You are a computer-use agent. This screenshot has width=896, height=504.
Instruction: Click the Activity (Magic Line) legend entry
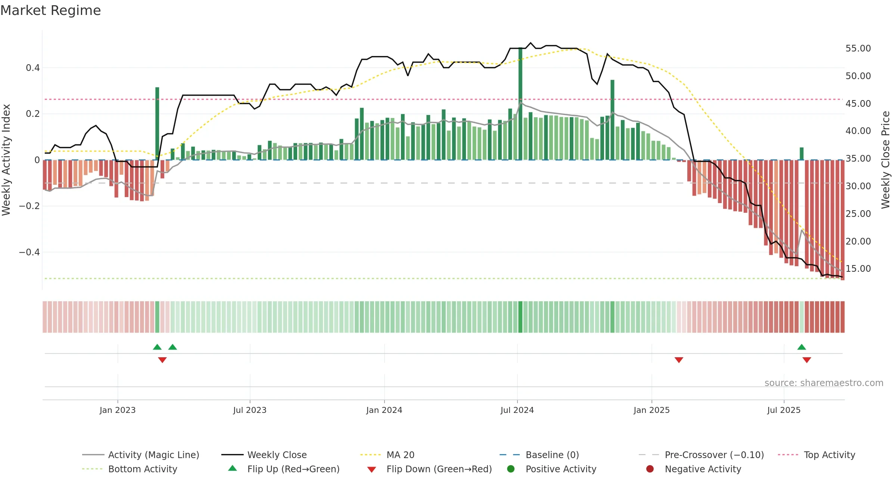[141, 455]
